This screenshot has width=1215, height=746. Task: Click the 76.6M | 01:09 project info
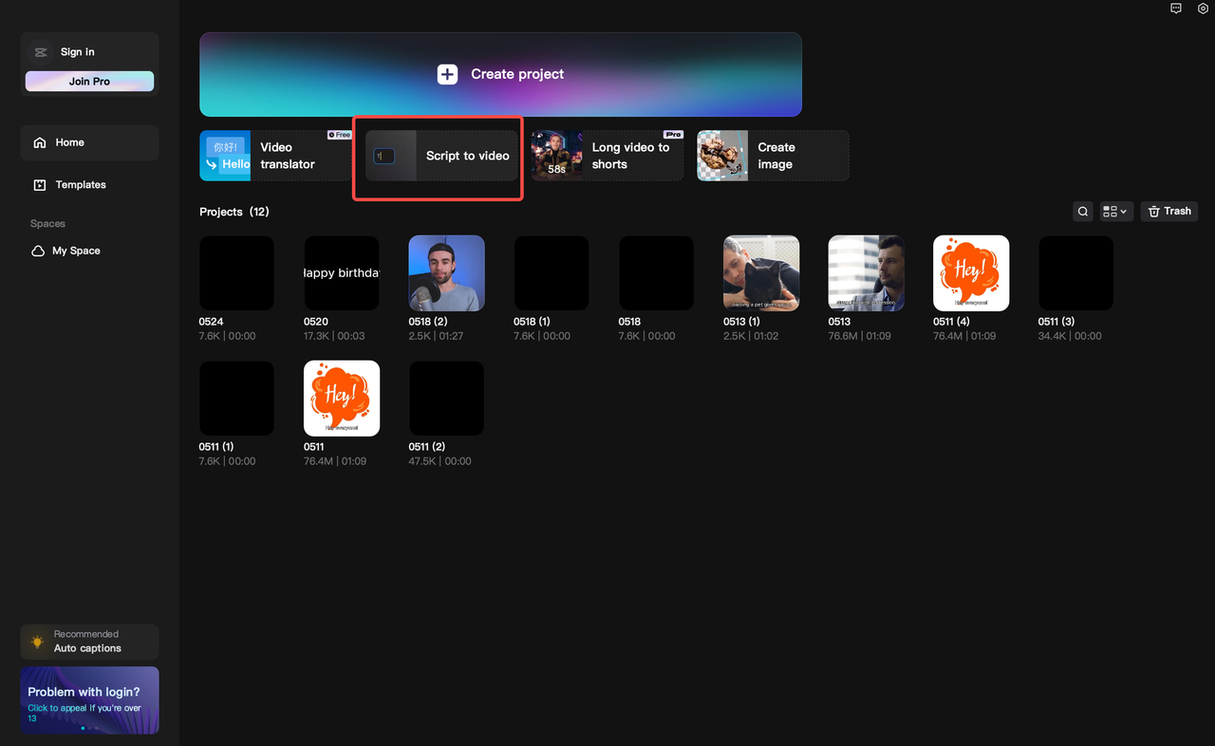(859, 336)
